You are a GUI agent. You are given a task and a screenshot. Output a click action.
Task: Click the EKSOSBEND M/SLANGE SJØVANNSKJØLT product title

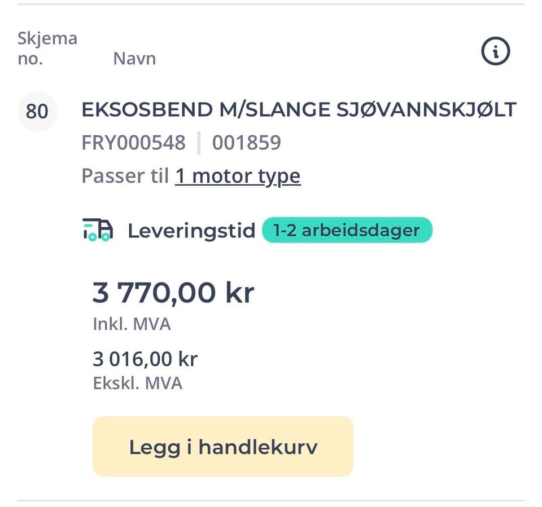[x=299, y=109]
